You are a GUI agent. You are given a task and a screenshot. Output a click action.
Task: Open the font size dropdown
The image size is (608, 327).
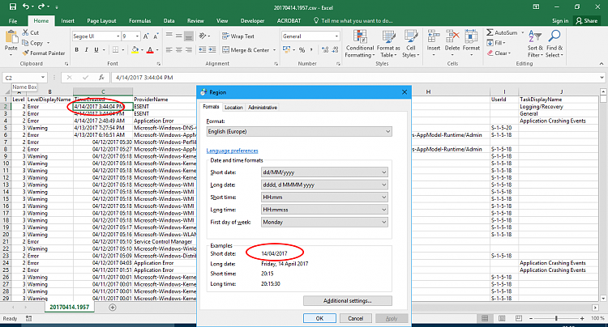click(137, 36)
